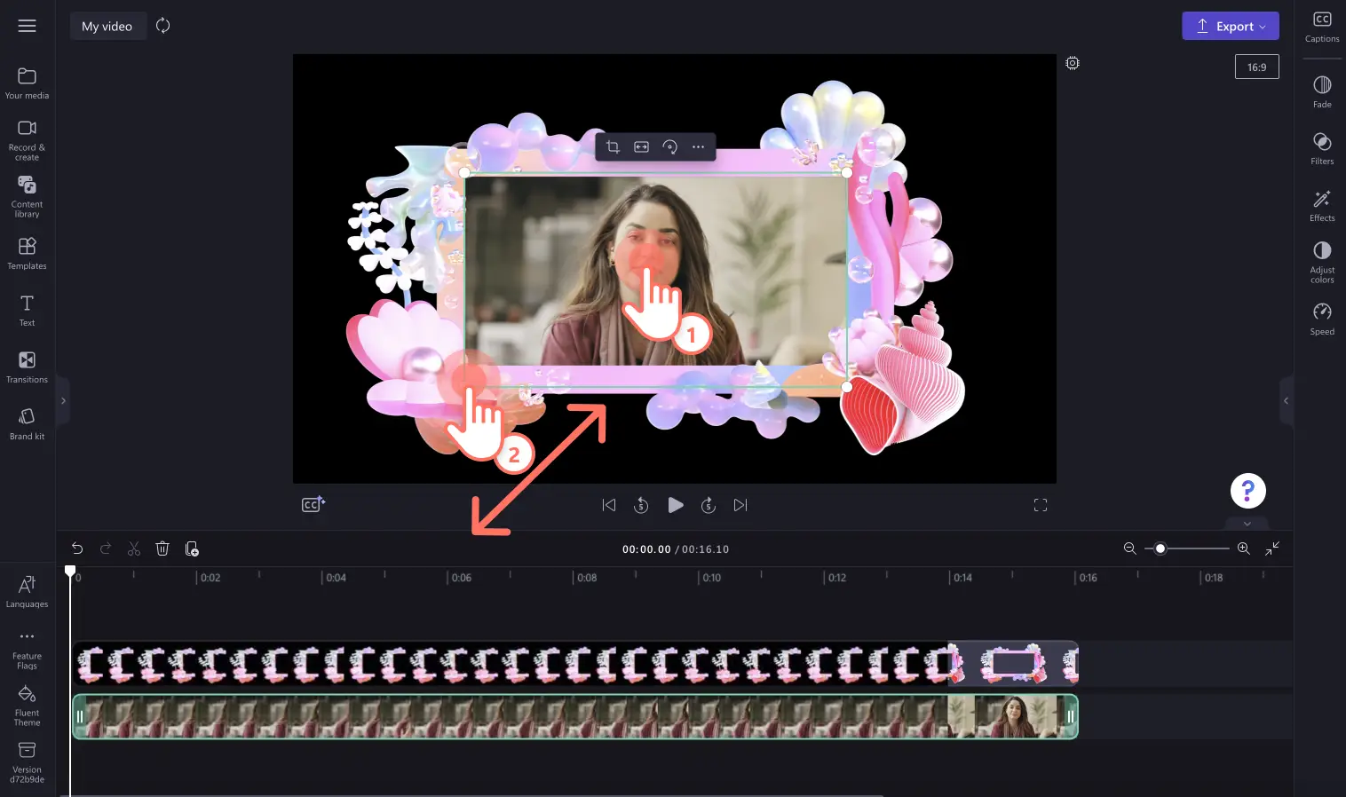This screenshot has width=1346, height=797.
Task: Open Version info item
Action: 27,763
